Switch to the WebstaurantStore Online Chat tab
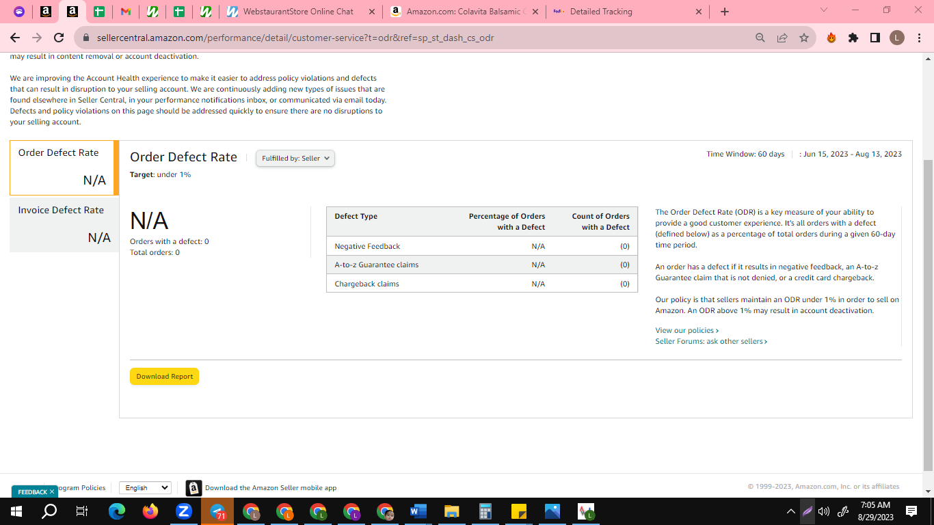Image resolution: width=934 pixels, height=525 pixels. [300, 12]
